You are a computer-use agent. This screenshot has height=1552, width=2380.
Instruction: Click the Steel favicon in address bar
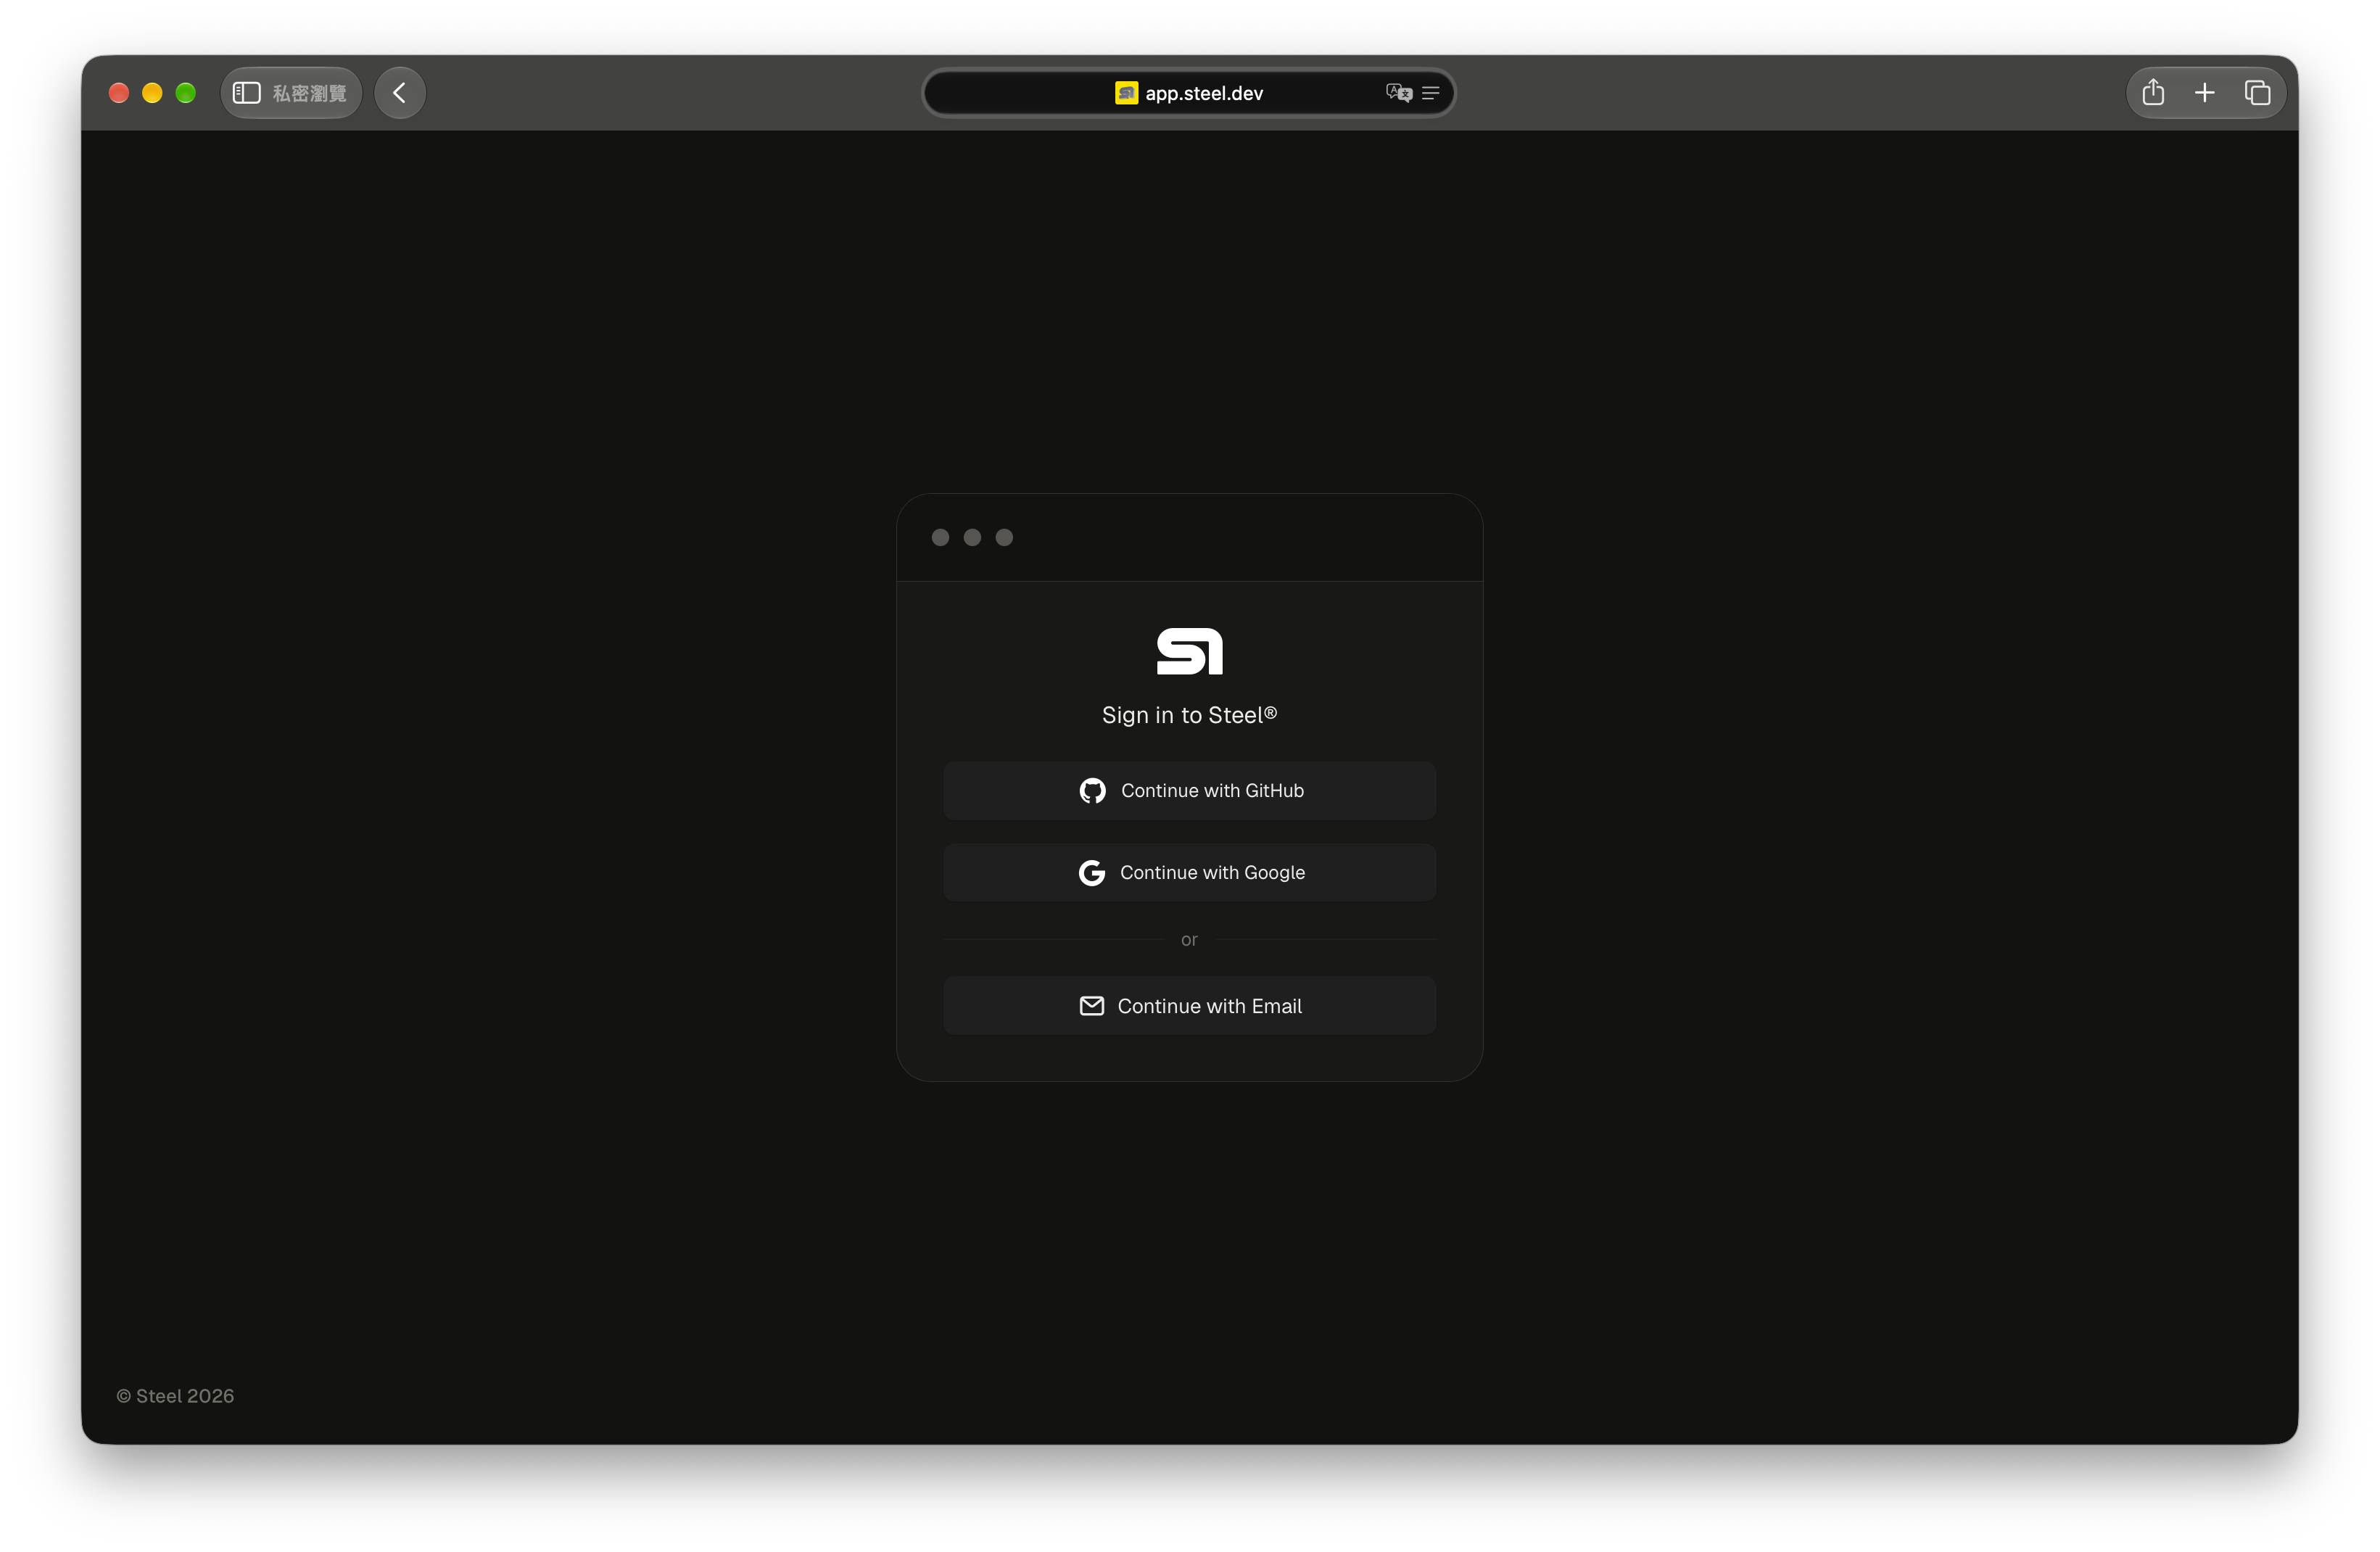point(1126,93)
